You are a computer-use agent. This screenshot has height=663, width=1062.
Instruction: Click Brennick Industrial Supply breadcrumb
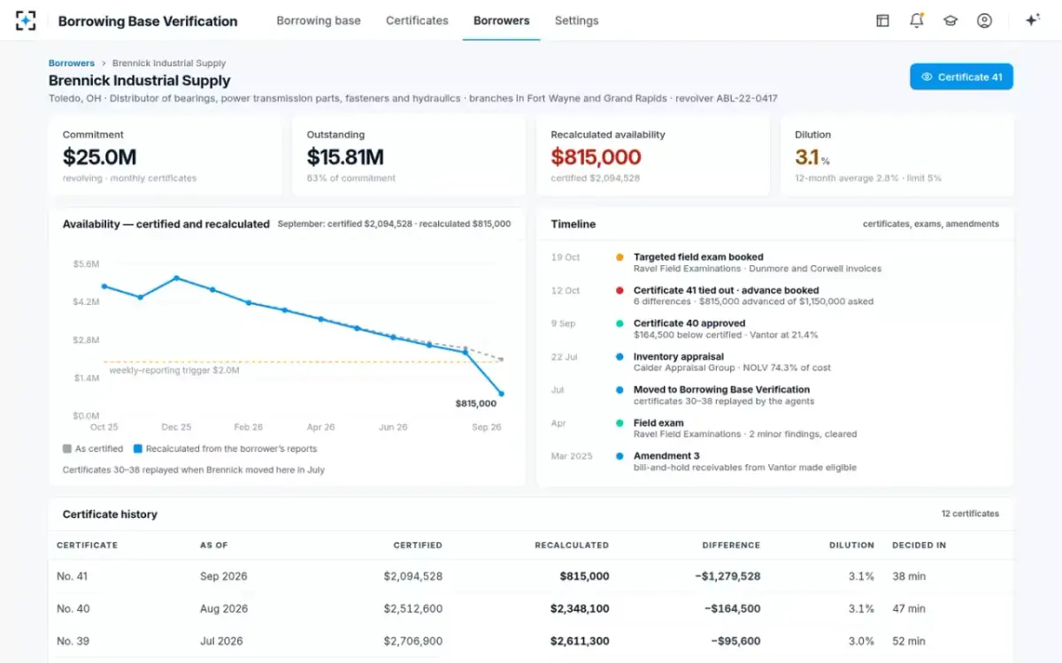tap(169, 64)
